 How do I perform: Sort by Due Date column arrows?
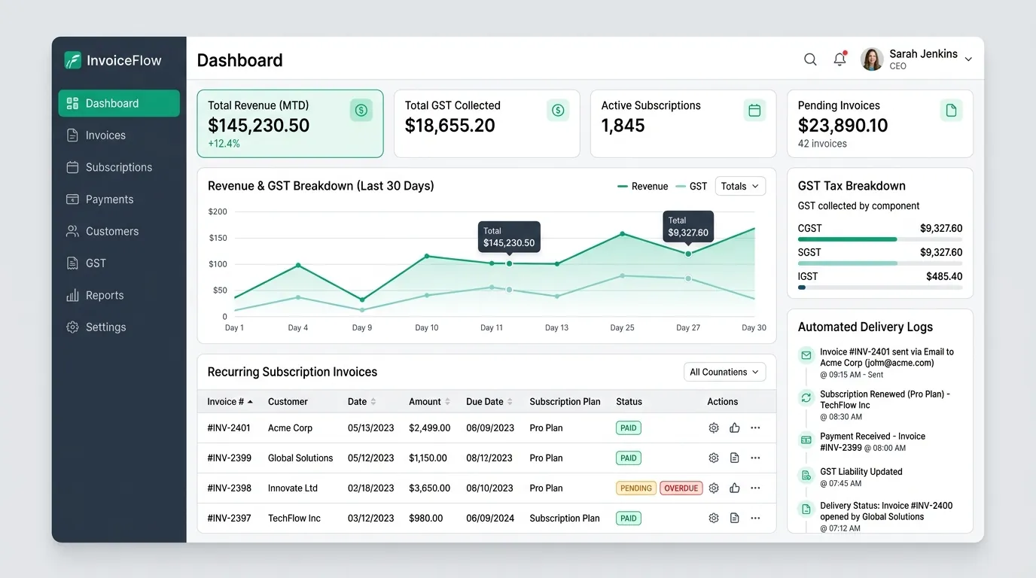click(510, 401)
